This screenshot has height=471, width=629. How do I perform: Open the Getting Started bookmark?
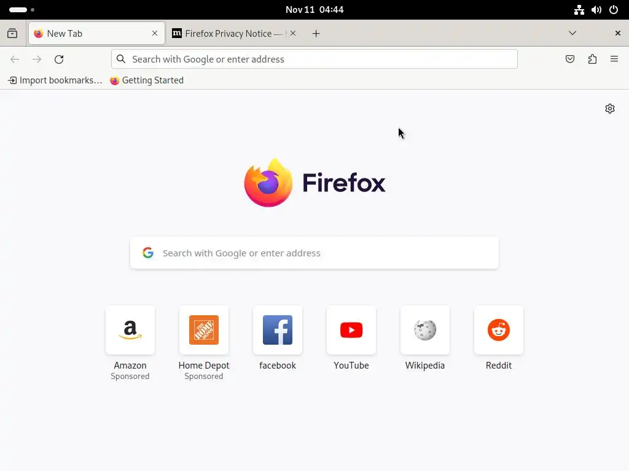coord(147,80)
